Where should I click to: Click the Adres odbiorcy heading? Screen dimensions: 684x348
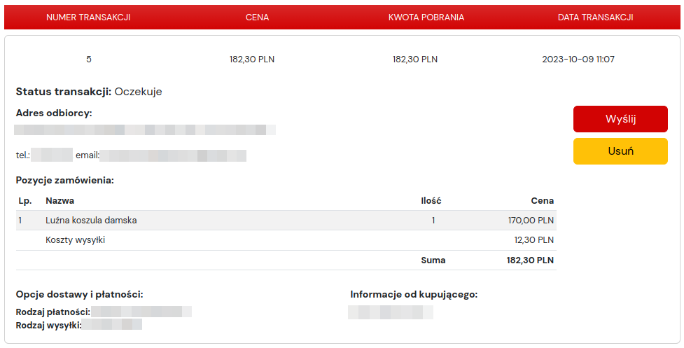point(54,113)
